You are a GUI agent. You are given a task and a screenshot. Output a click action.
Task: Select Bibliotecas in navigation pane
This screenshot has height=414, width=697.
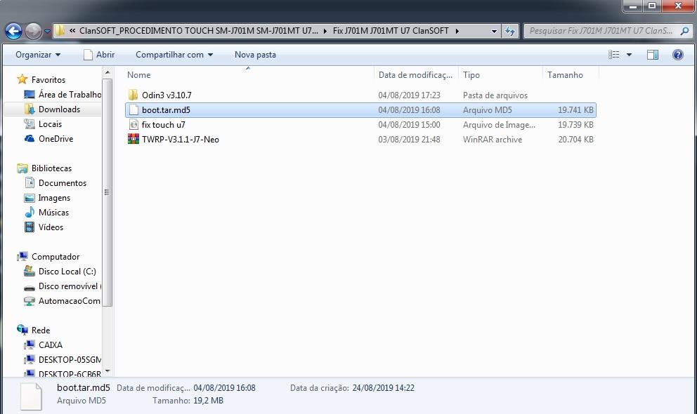tap(44, 168)
